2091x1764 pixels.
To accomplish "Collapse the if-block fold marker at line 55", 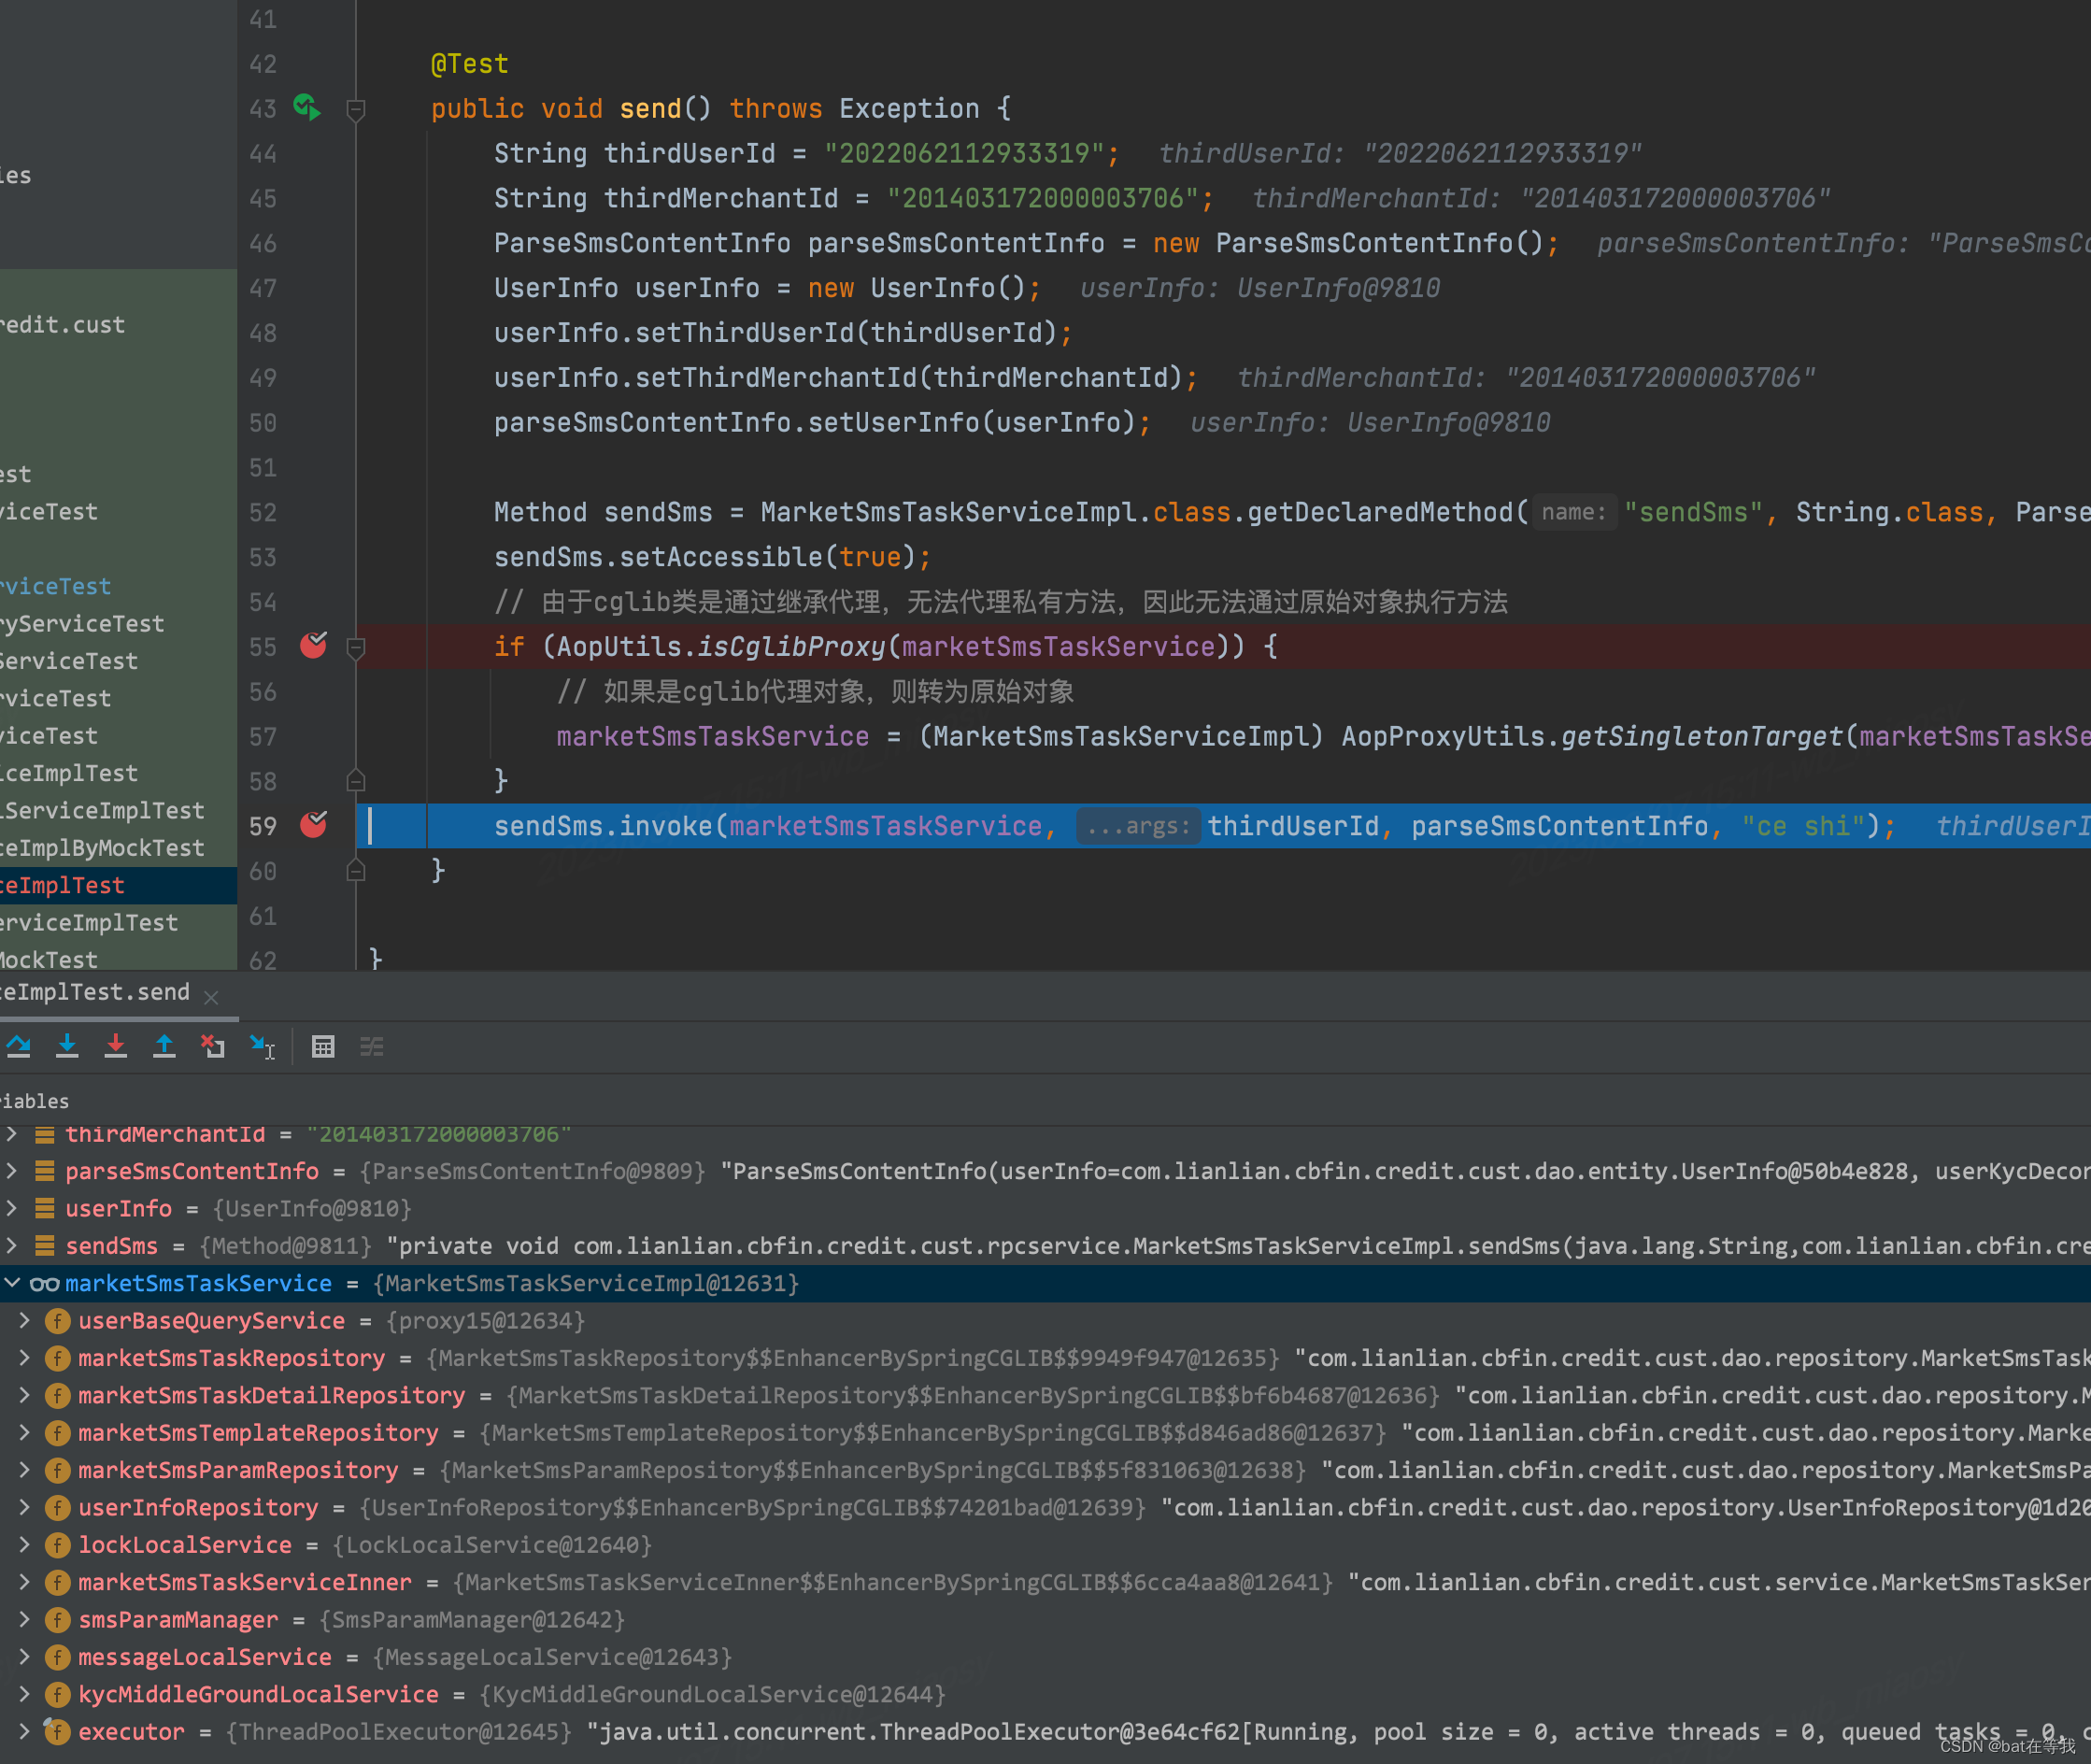I will 355,648.
